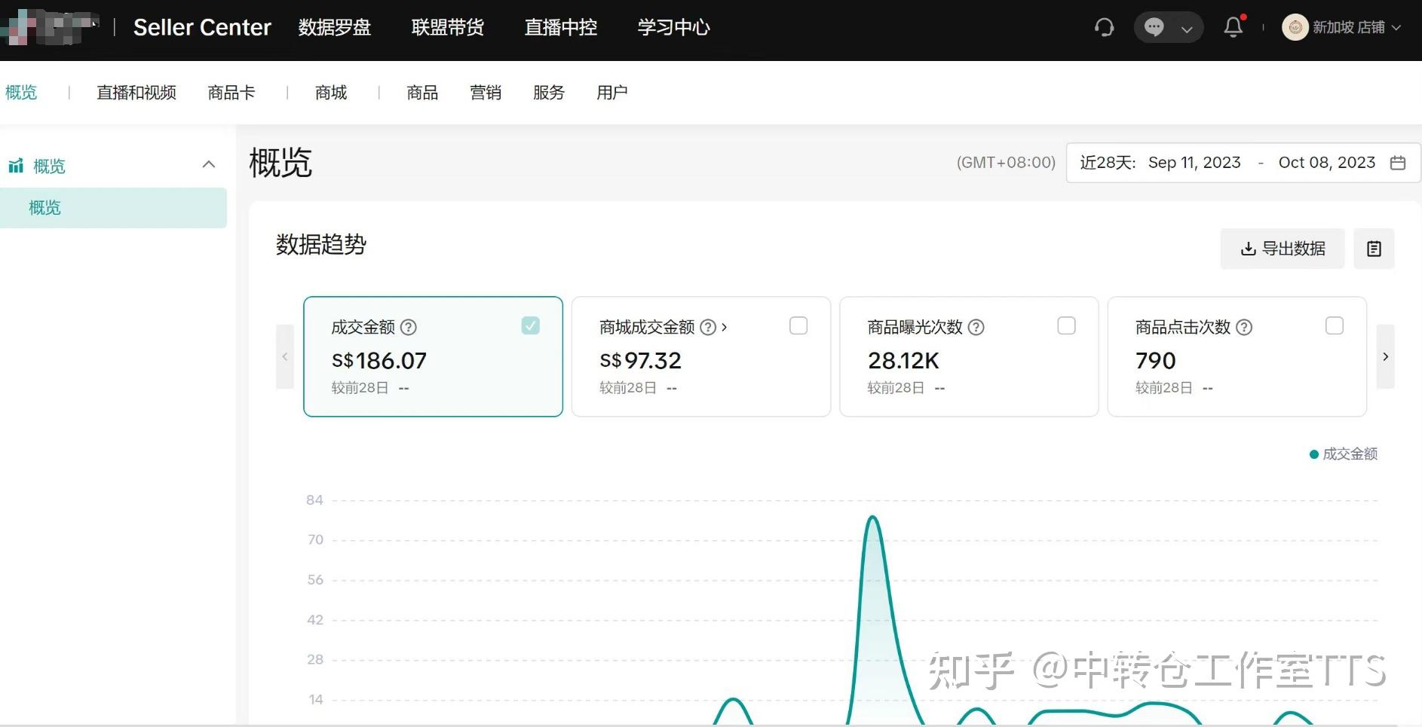
Task: Switch to the 商城 tab
Action: [331, 93]
